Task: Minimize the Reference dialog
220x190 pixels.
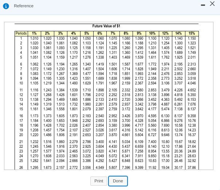Action: click(203, 5)
